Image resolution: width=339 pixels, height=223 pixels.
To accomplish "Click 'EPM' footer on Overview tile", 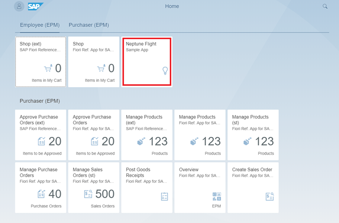I will (x=217, y=206).
